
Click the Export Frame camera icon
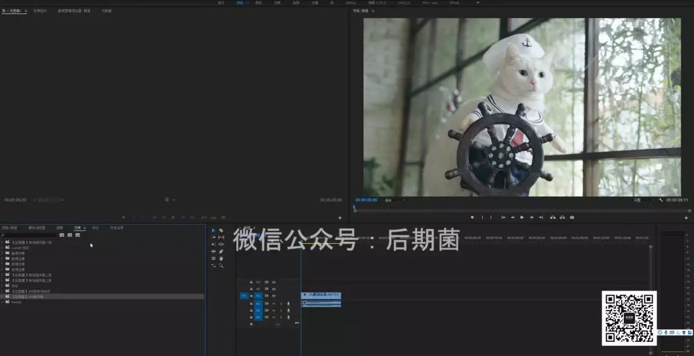tap(572, 217)
